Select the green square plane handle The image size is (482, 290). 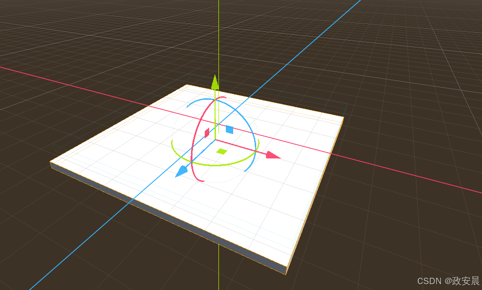(x=221, y=151)
